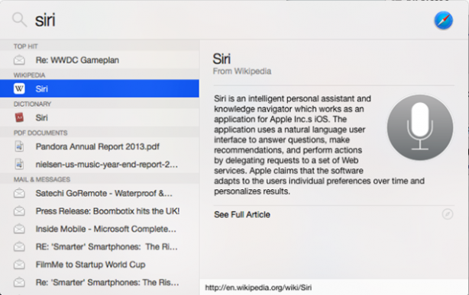The image size is (469, 295).
Task: Click See Full Article link
Action: [242, 214]
